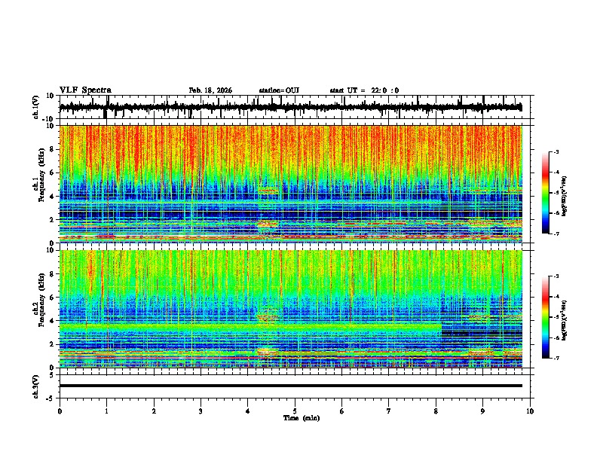597x461 pixels.
Task: Click the "5" tick on ch.3(V) axis
Action: coord(53,375)
